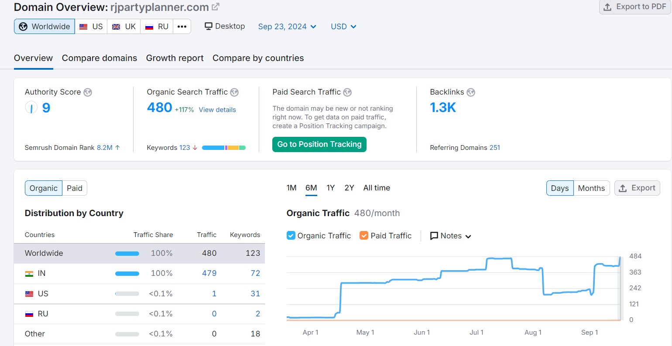Click the UK flag icon in database selector

(x=116, y=27)
